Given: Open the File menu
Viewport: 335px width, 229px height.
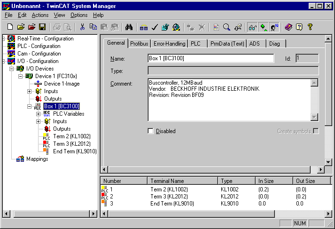Looking at the screenshot, I should click(x=8, y=15).
